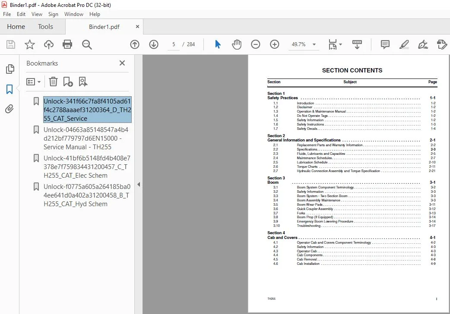Print the document
This screenshot has height=314, width=450.
click(67, 44)
